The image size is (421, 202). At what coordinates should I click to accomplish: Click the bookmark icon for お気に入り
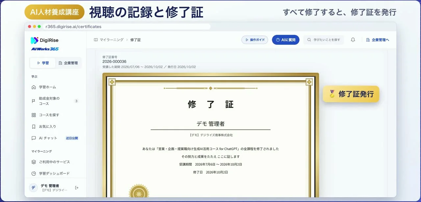(34, 127)
